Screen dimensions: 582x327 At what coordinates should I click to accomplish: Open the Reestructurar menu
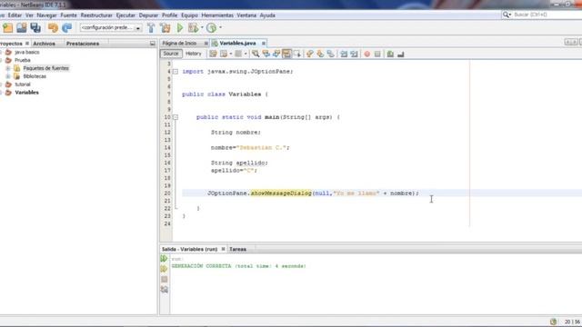tap(96, 15)
